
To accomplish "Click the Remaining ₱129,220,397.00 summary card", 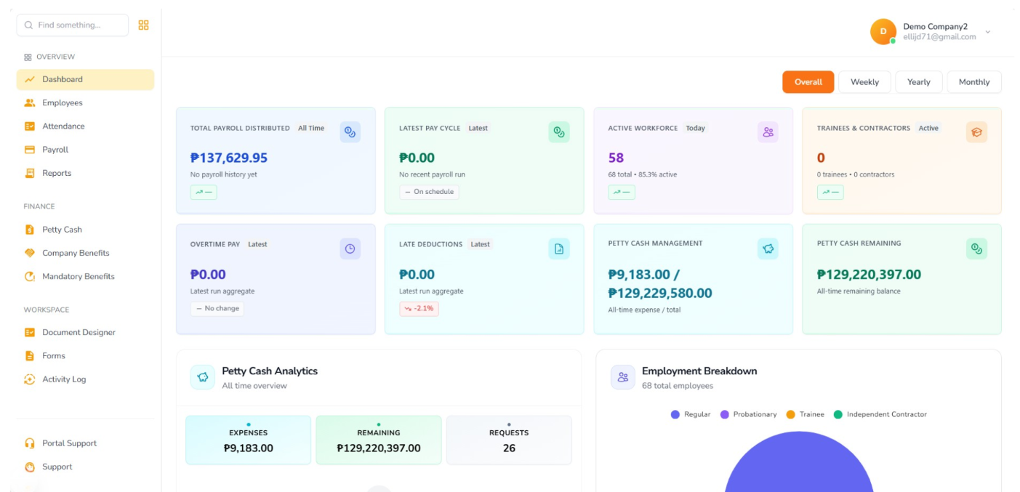I will 379,440.
